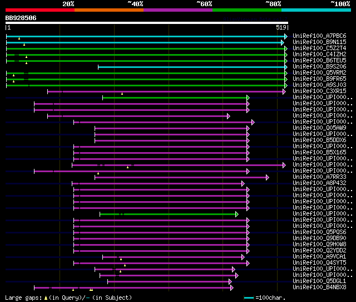Viewport: 356px width, 302px height.
Task: Open the UniRef100_Q5PQS6 hit label
Action: [x=319, y=232]
